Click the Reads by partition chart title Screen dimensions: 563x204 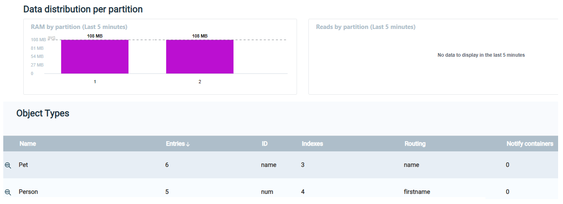366,27
